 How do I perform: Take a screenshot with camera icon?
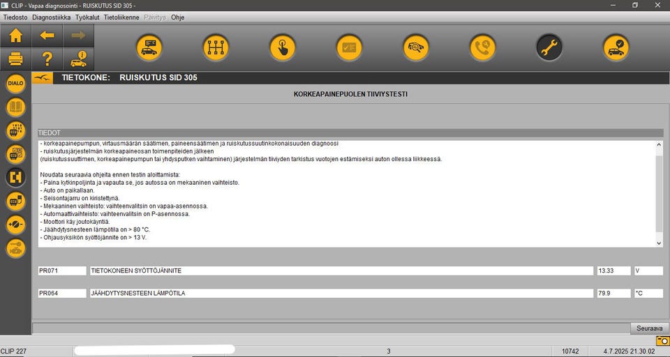662,341
